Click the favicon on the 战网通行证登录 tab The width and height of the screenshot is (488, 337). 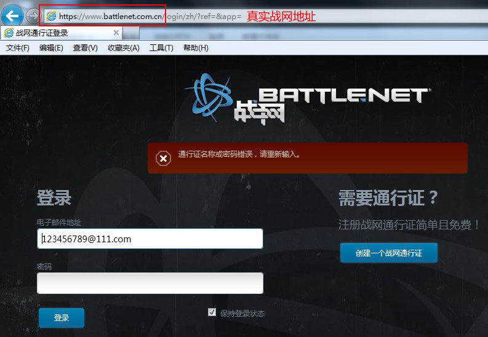tap(9, 33)
